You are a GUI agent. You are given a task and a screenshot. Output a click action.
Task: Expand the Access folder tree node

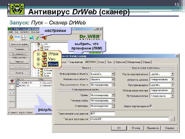[39, 47]
